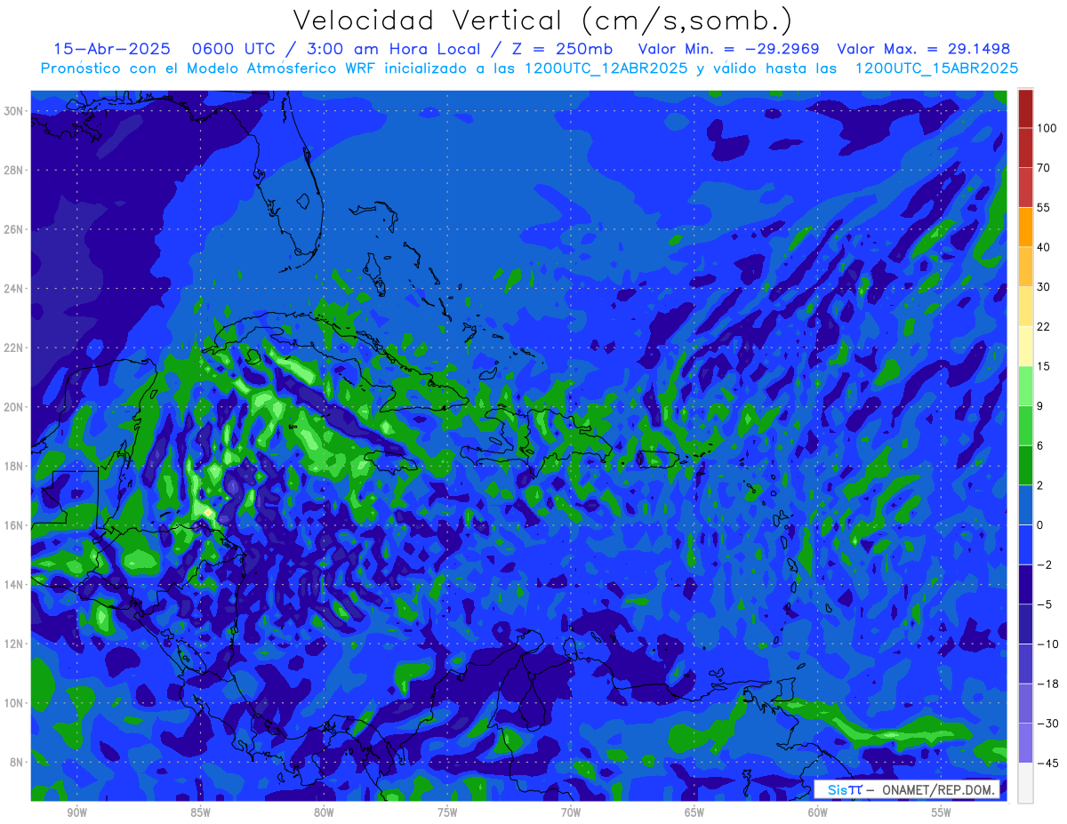The width and height of the screenshot is (1067, 824).
Task: Click the colorbar label '55'
Action: [1044, 208]
